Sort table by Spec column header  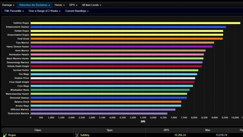pos(109,130)
